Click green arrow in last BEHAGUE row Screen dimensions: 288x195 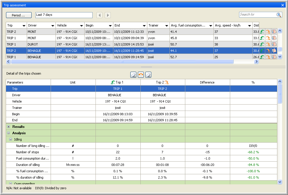[262, 57]
